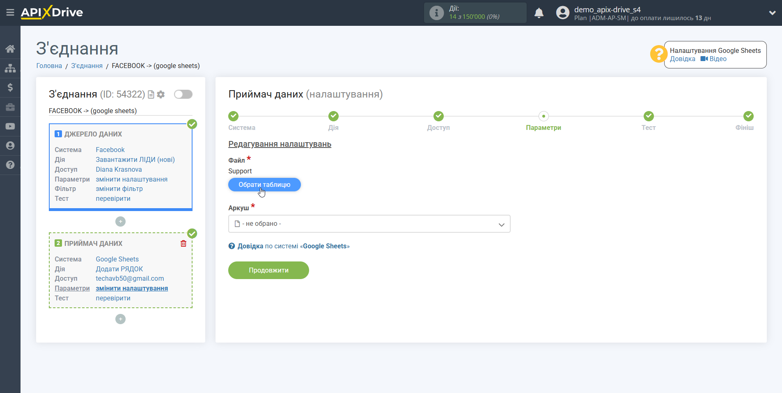This screenshot has height=393, width=782.
Task: Click Завантажити ЛІДИ (нові) action link
Action: pos(135,160)
